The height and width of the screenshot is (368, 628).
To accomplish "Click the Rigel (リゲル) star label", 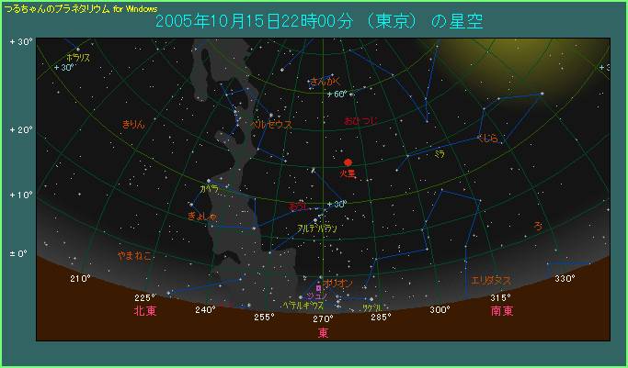I will coord(371,307).
